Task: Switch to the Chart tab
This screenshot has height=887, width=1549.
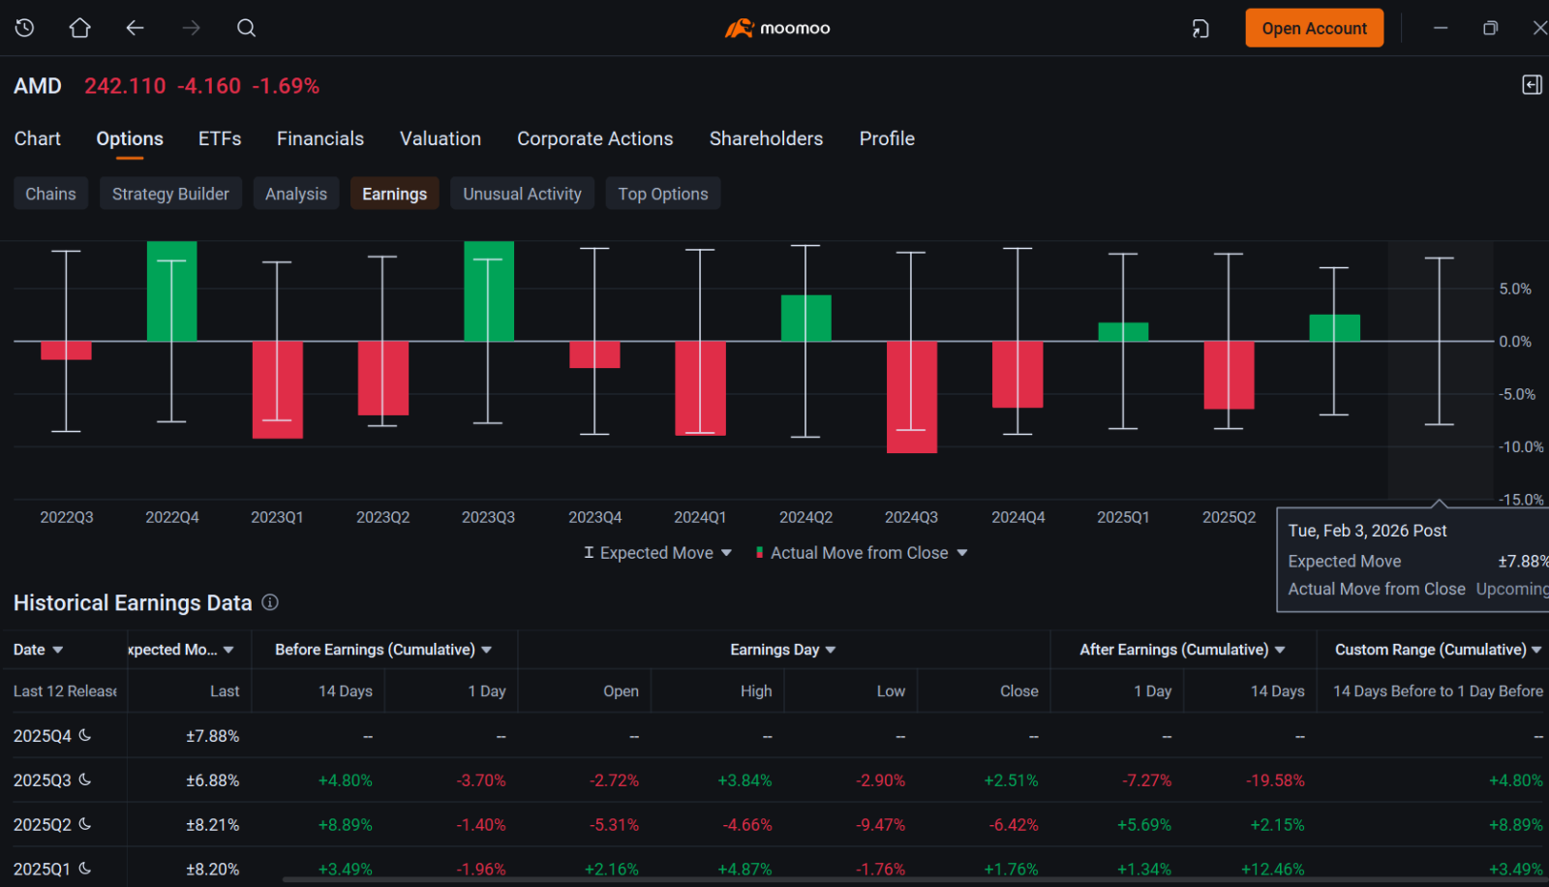Action: (38, 138)
